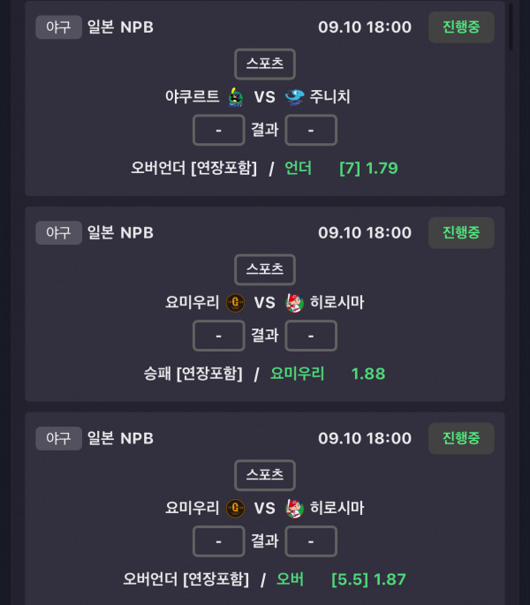The image size is (530, 605).
Task: Click the 진행중 status badge on the first card
Action: pyautogui.click(x=461, y=27)
